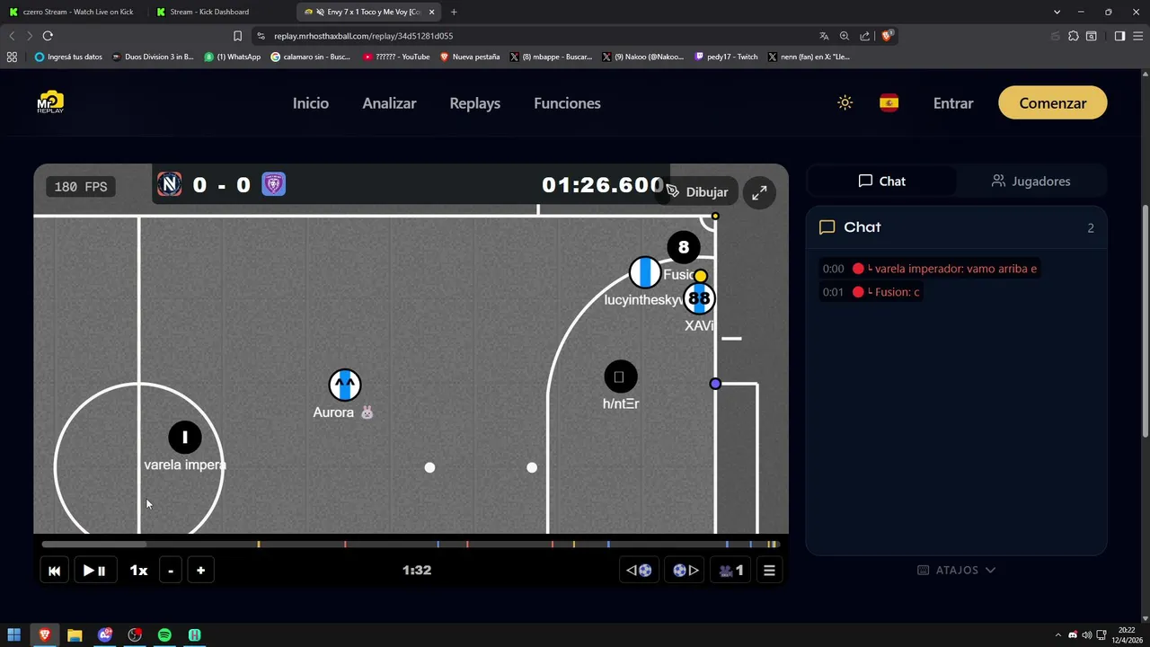This screenshot has width=1150, height=647.
Task: Reload the page
Action: pos(48,36)
